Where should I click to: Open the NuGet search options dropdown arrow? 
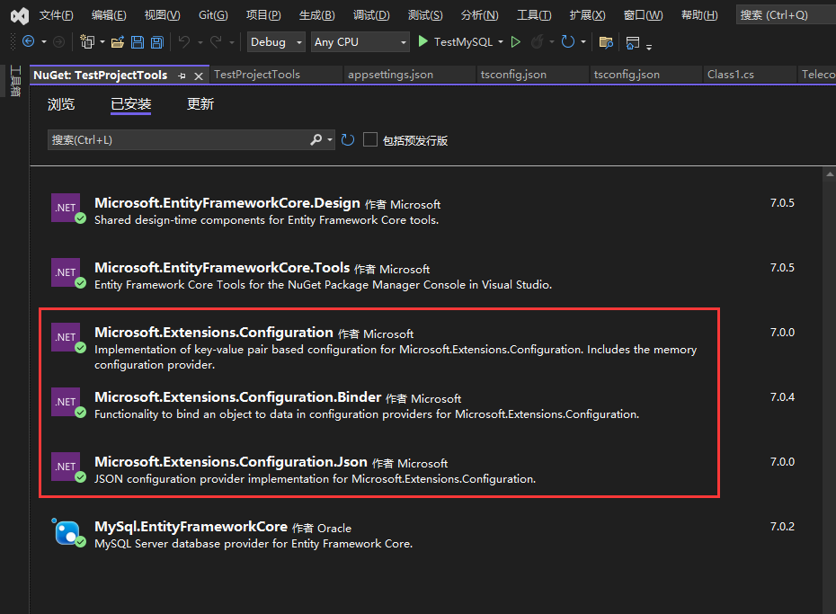click(330, 139)
